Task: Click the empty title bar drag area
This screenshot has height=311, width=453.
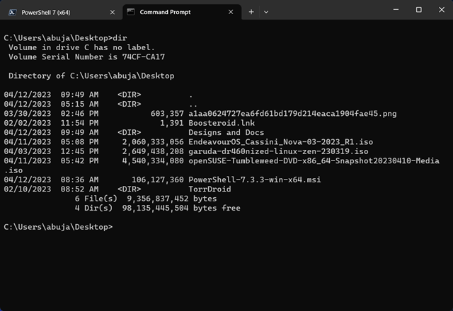Action: coord(326,11)
